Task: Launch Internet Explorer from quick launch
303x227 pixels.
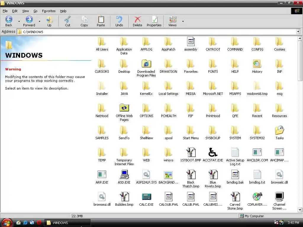Action: pos(25,223)
